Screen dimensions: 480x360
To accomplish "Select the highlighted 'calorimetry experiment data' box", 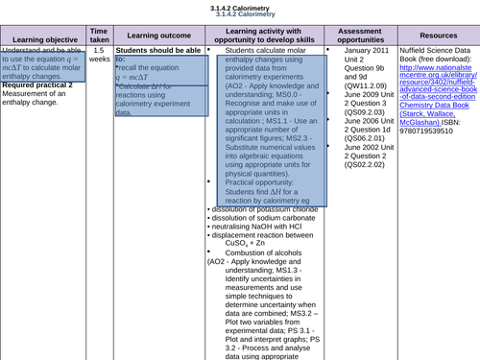I will pos(161,101).
